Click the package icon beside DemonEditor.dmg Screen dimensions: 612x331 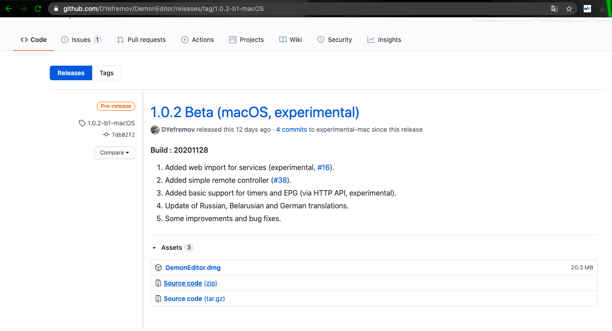[158, 268]
